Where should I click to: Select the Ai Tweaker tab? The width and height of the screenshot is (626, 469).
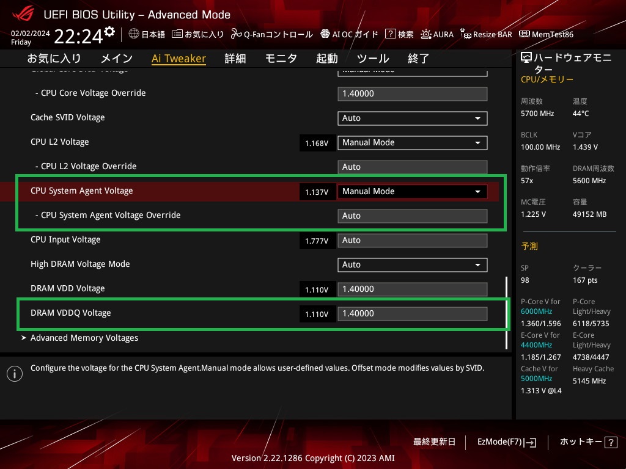click(x=179, y=59)
